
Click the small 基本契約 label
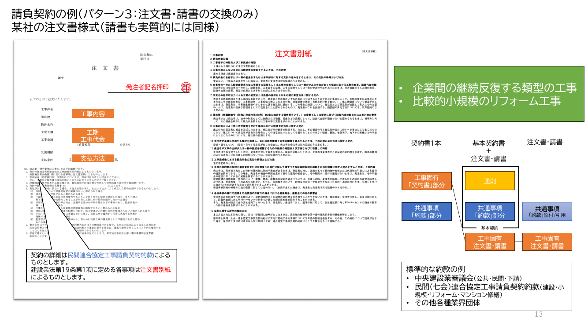point(489,228)
